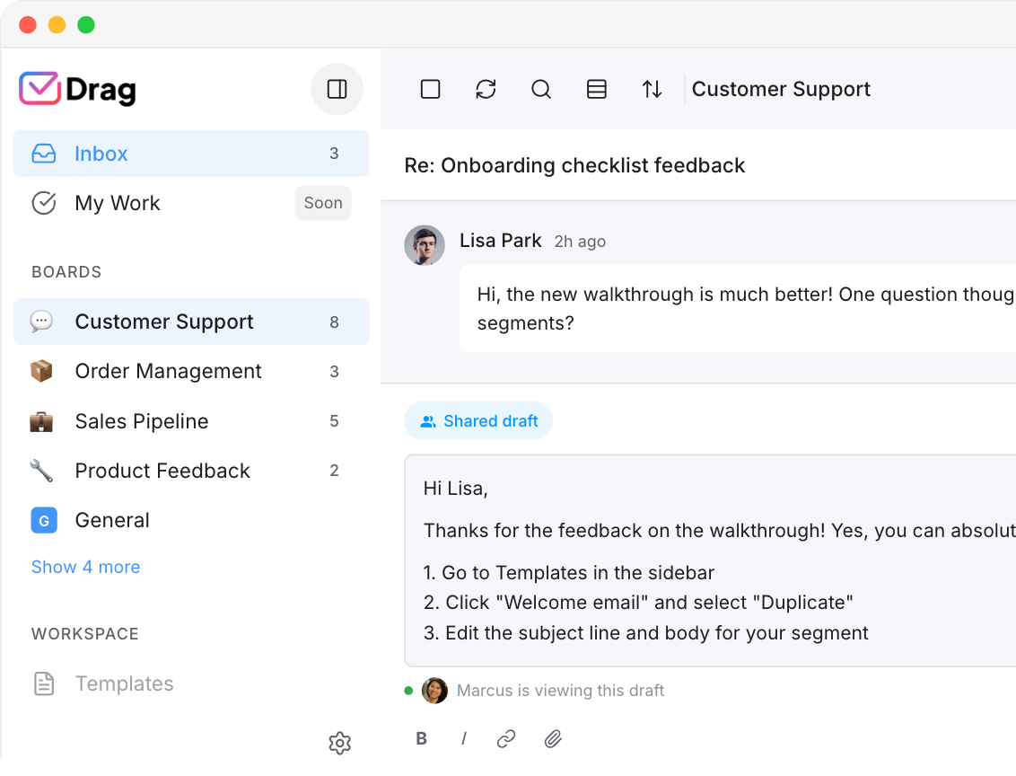Click inside the draft reply text area
1016x776 pixels.
tap(710, 560)
